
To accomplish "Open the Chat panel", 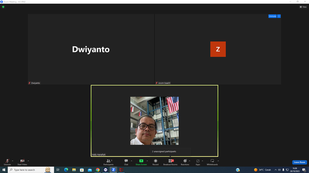I will [x=126, y=162].
